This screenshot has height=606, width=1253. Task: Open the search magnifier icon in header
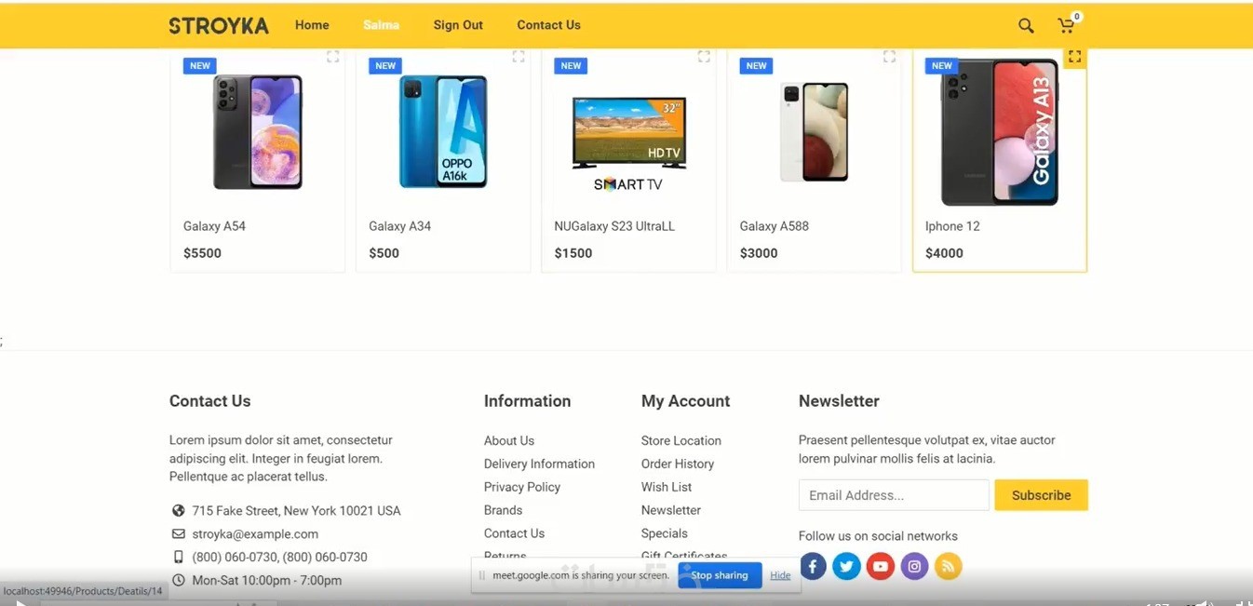[1026, 26]
